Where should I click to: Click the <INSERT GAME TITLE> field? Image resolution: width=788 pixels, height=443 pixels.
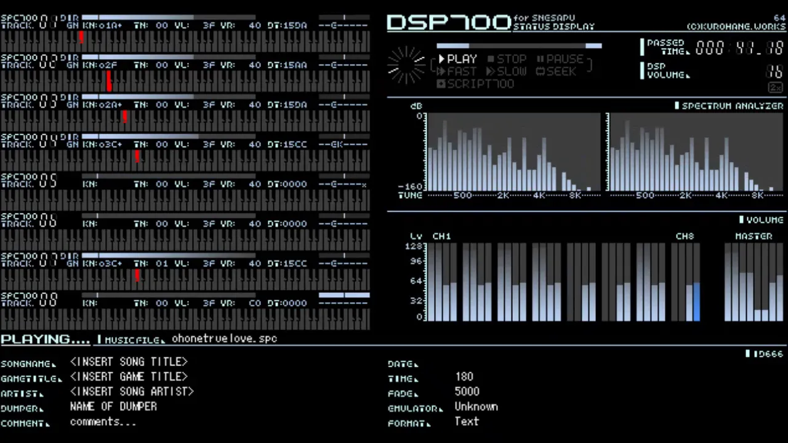[129, 377]
